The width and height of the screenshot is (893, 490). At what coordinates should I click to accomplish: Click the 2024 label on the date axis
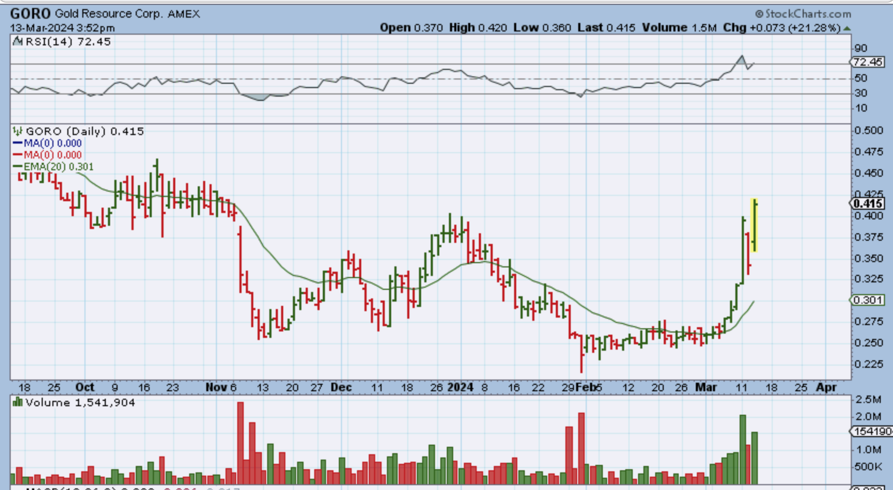coord(461,387)
